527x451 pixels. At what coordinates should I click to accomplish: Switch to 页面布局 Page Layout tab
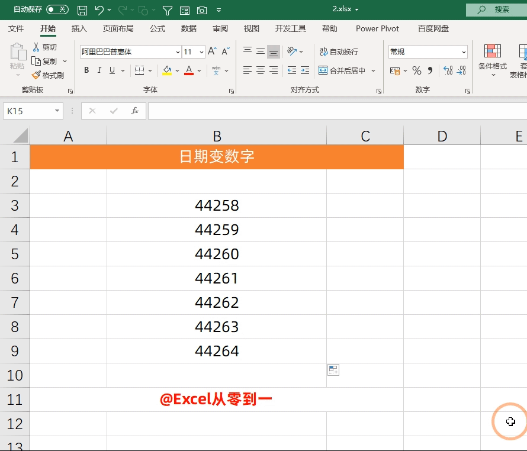[x=118, y=28]
